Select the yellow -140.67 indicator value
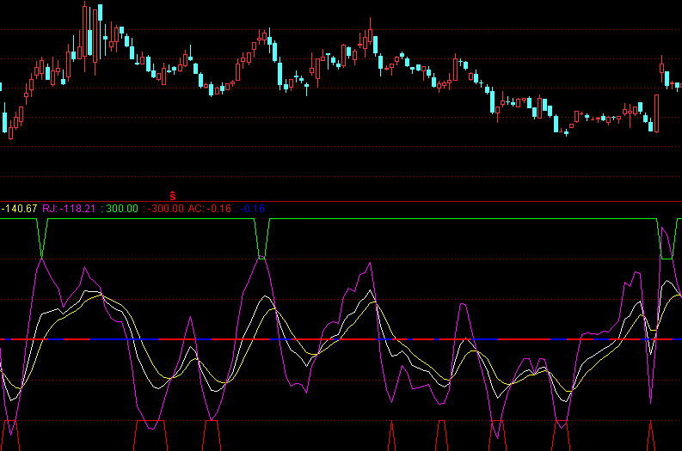Image resolution: width=682 pixels, height=451 pixels. (20, 209)
